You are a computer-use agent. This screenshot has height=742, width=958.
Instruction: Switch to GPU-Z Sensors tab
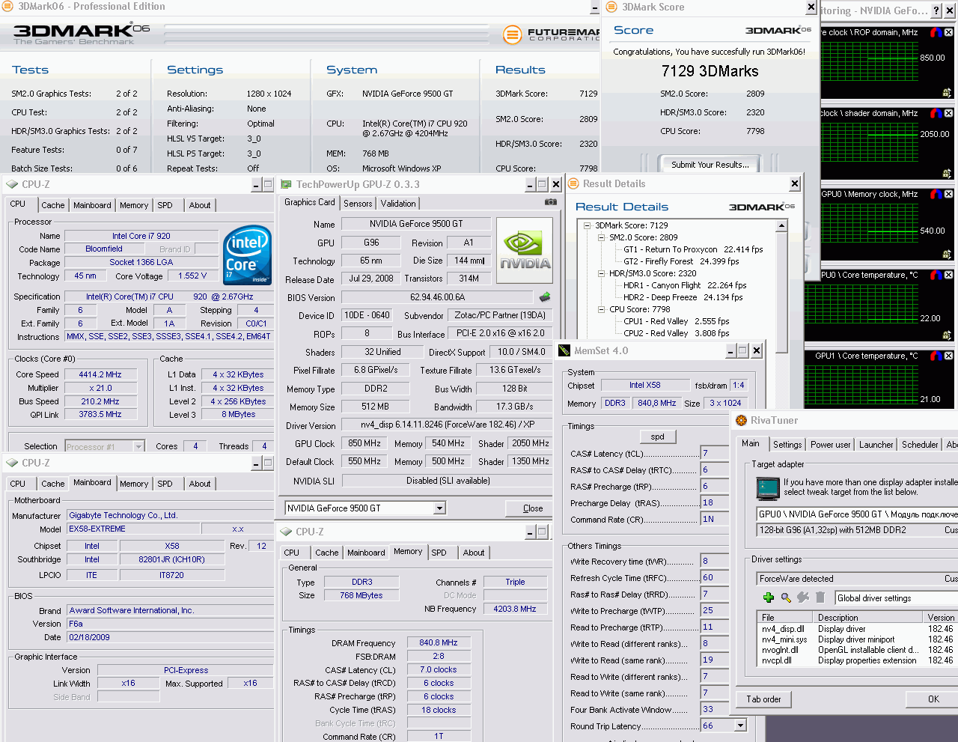point(358,204)
